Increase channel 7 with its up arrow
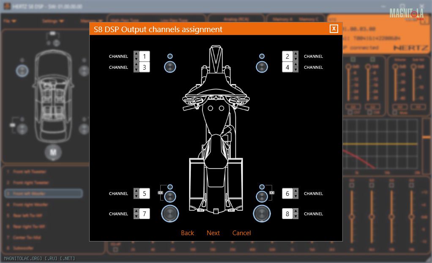432x263 pixels. 136,211
